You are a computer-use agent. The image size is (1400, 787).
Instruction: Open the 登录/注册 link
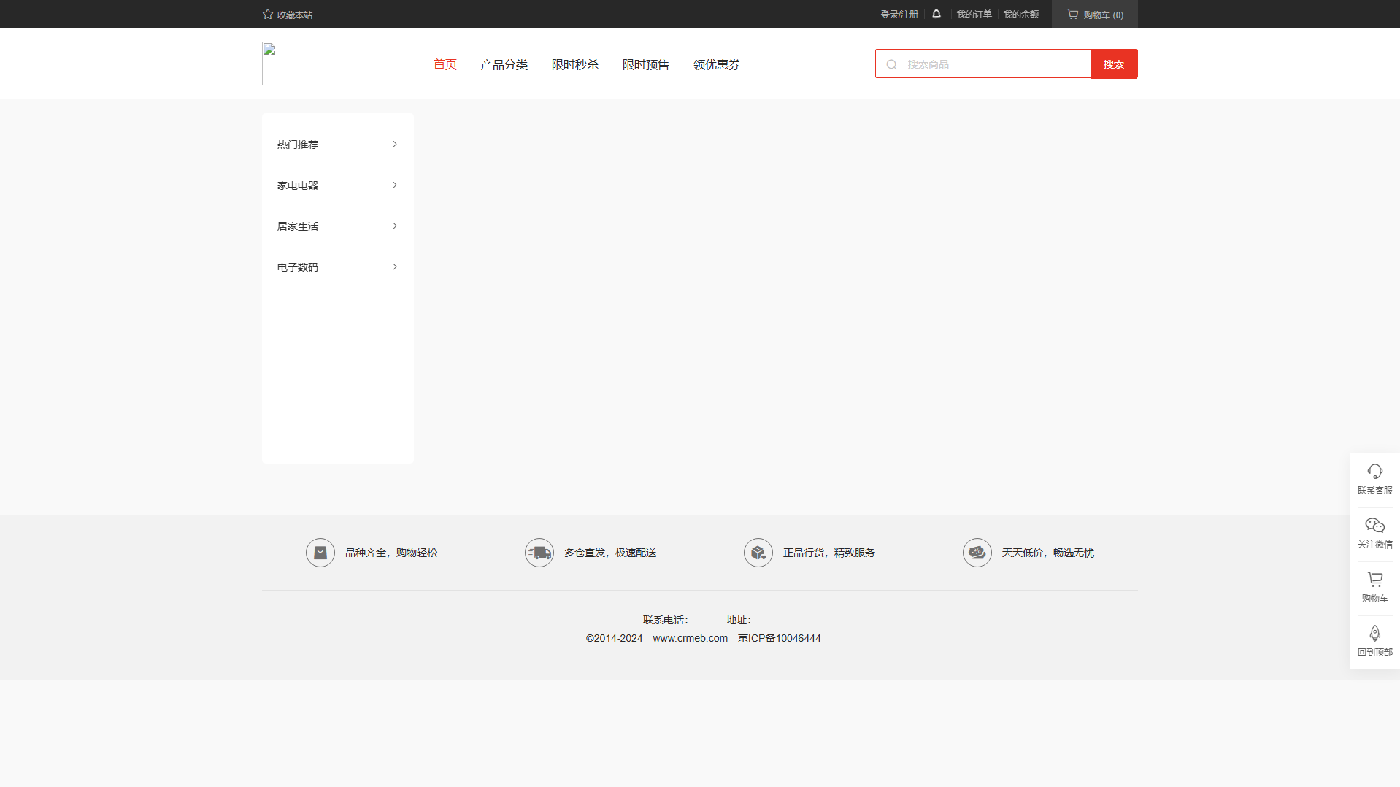[899, 15]
